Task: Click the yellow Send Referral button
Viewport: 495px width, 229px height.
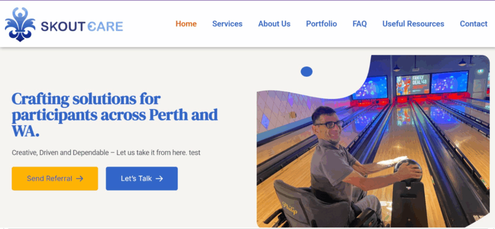Action: [55, 179]
